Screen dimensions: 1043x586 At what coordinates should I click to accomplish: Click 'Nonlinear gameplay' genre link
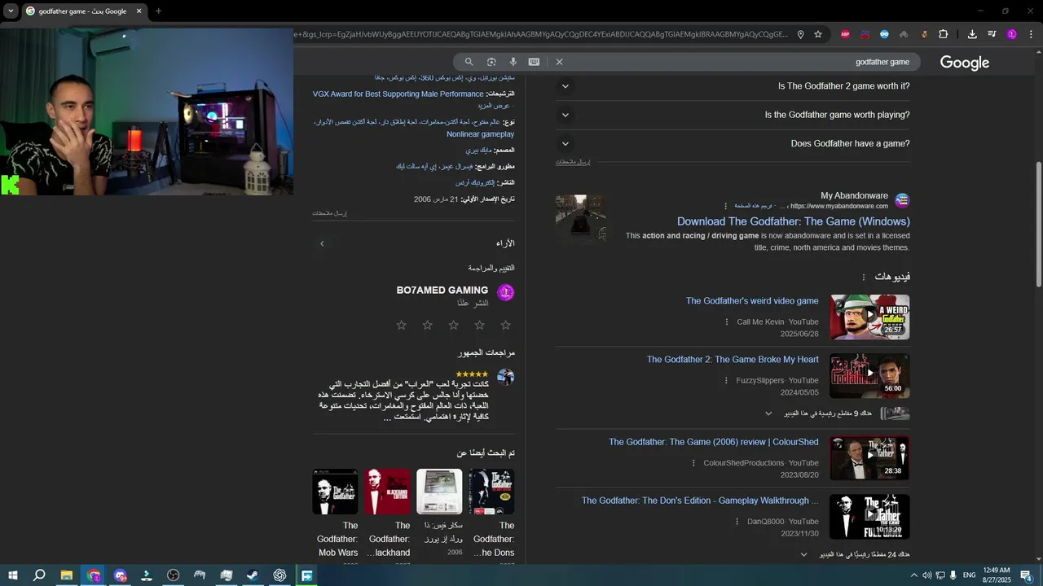tap(480, 134)
